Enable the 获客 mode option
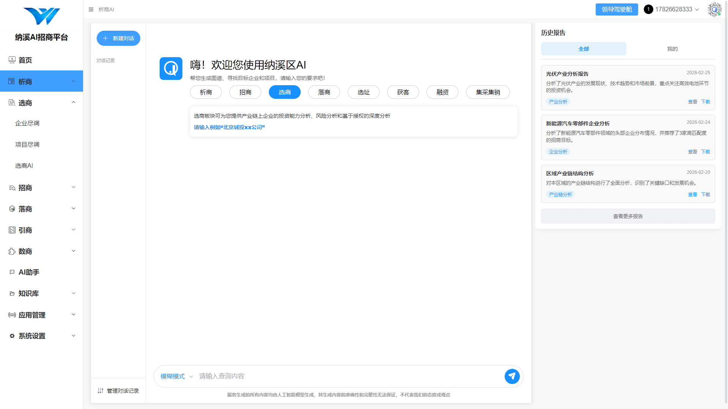Image resolution: width=728 pixels, height=409 pixels. click(x=403, y=92)
